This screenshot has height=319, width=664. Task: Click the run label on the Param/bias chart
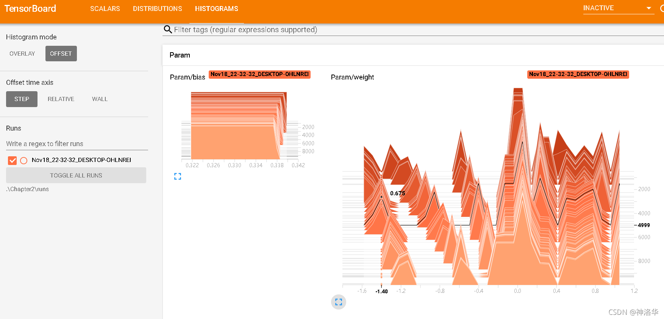[260, 74]
